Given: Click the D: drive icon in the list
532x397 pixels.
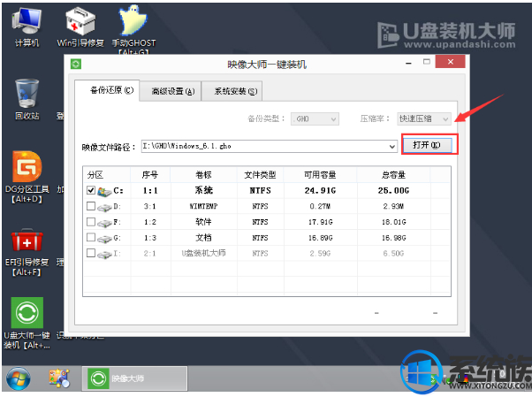Looking at the screenshot, I should tap(104, 208).
